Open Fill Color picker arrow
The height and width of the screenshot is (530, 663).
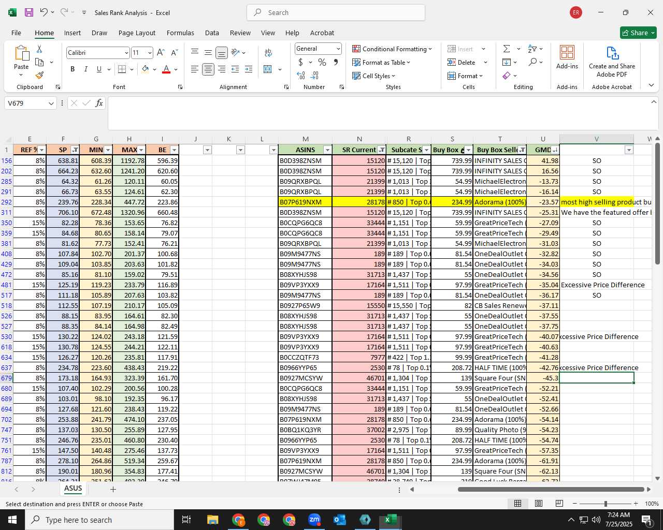(154, 69)
